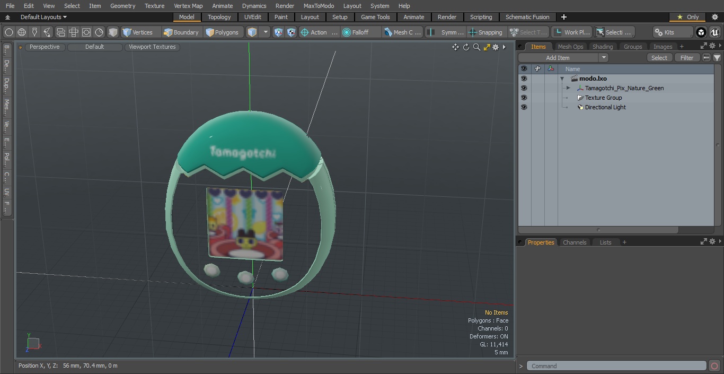Click the Items panel gear icon
The height and width of the screenshot is (374, 724).
coord(713,46)
